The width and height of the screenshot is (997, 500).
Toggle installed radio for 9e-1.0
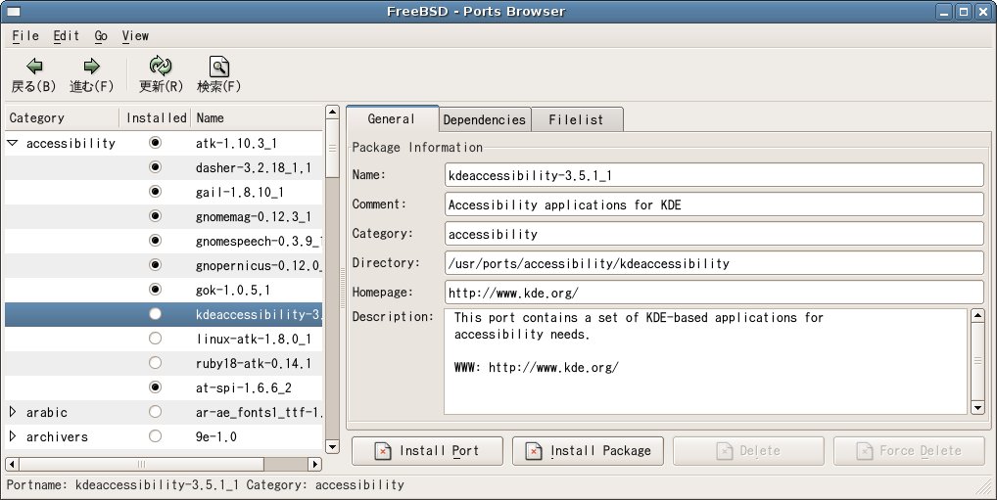point(155,436)
